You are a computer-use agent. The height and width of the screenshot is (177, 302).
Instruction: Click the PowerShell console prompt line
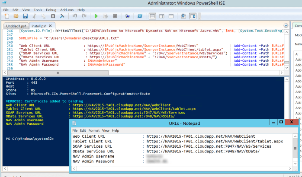click(x=30, y=139)
